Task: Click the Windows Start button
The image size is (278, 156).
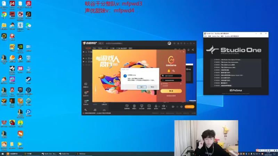Action: [2, 154]
